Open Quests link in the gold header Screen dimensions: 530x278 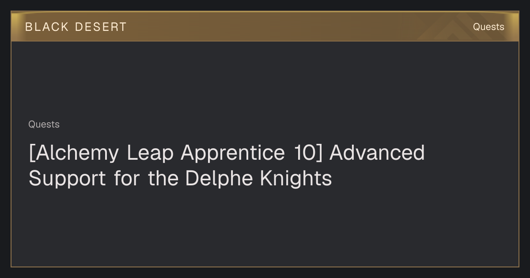coord(488,27)
